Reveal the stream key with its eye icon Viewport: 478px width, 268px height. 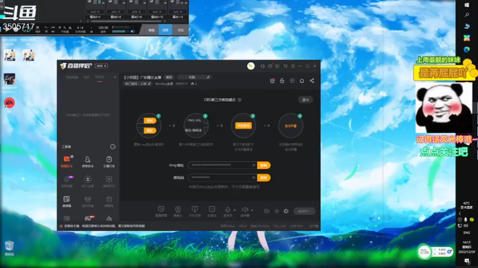click(253, 177)
